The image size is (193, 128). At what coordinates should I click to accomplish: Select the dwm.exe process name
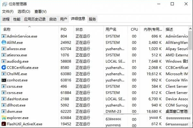click(14, 111)
